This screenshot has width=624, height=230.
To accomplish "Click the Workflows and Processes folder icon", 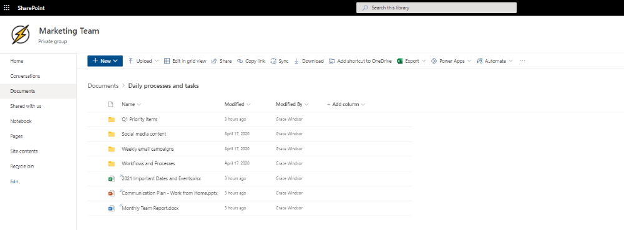I will (112, 164).
